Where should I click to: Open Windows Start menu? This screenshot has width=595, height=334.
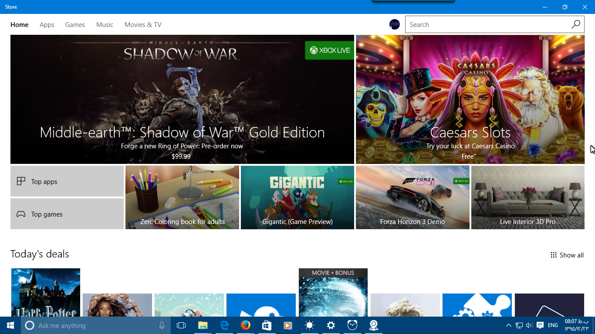[x=10, y=325]
